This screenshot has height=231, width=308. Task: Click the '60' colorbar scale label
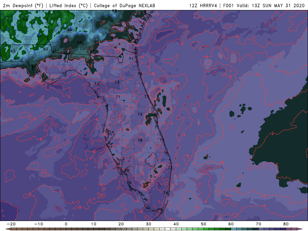pyautogui.click(x=231, y=224)
